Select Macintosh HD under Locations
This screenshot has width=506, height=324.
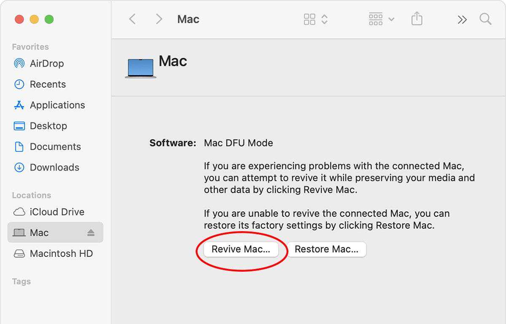coord(61,254)
